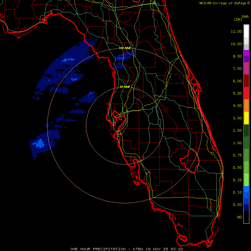This screenshot has height=251, width=251.
Task: Click the 0.75 legend value
Action: pyautogui.click(x=237, y=155)
